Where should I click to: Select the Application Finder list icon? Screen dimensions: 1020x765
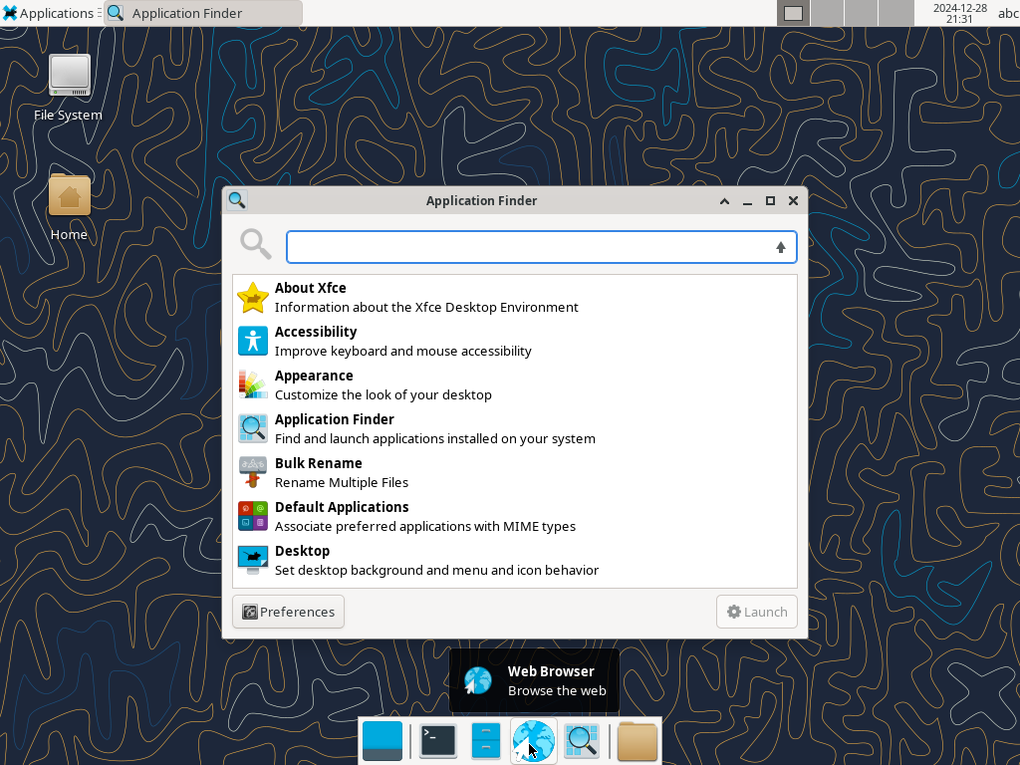(x=252, y=428)
